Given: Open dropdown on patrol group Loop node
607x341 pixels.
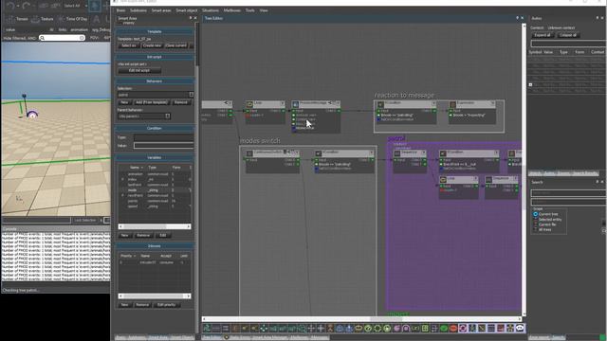Looking at the screenshot, I should coord(475,179).
